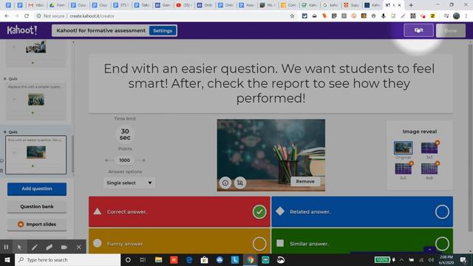This screenshot has width=473, height=266.
Task: Open the Cortana circle icon
Action: 128,259
